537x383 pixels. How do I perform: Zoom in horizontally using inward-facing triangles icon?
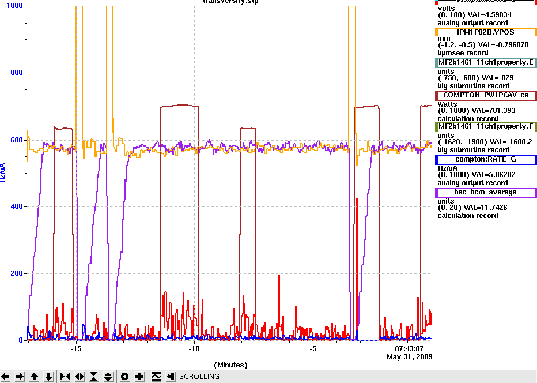pos(65,377)
